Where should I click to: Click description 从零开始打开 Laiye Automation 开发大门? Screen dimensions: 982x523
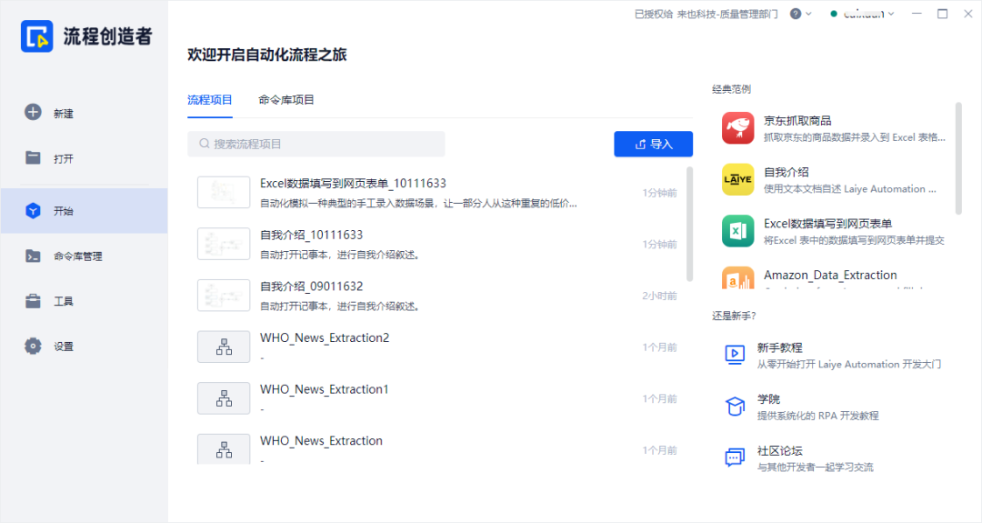pos(848,364)
